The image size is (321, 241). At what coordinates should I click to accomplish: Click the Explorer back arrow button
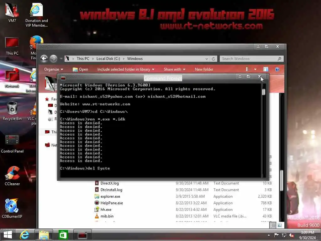pyautogui.click(x=44, y=59)
